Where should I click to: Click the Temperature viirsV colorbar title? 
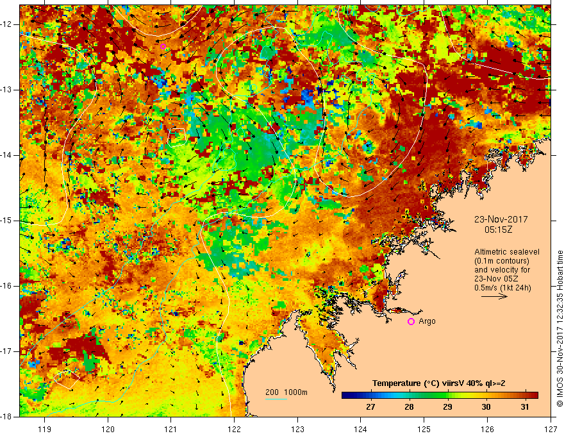click(438, 383)
